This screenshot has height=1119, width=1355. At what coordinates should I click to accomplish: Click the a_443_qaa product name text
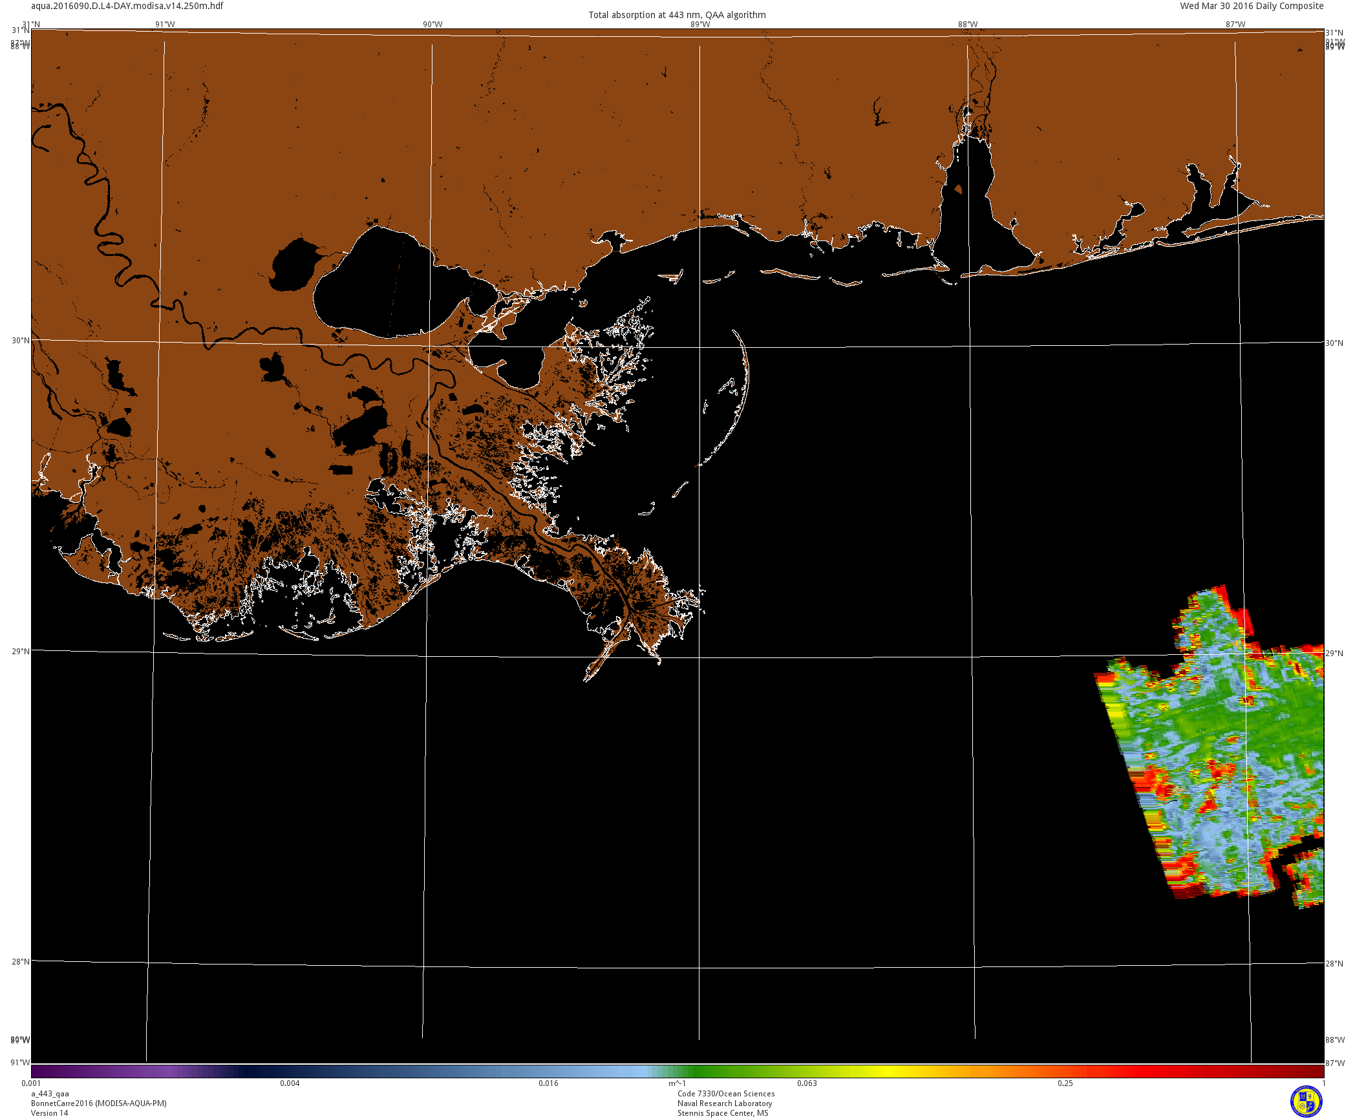click(50, 1094)
